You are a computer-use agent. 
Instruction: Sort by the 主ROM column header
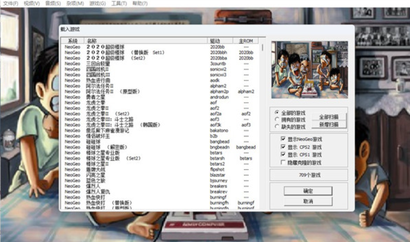(x=246, y=41)
